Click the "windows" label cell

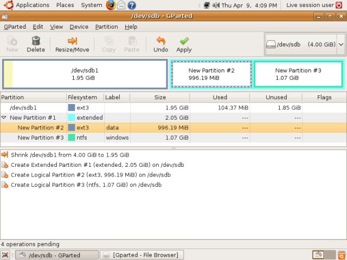click(117, 138)
